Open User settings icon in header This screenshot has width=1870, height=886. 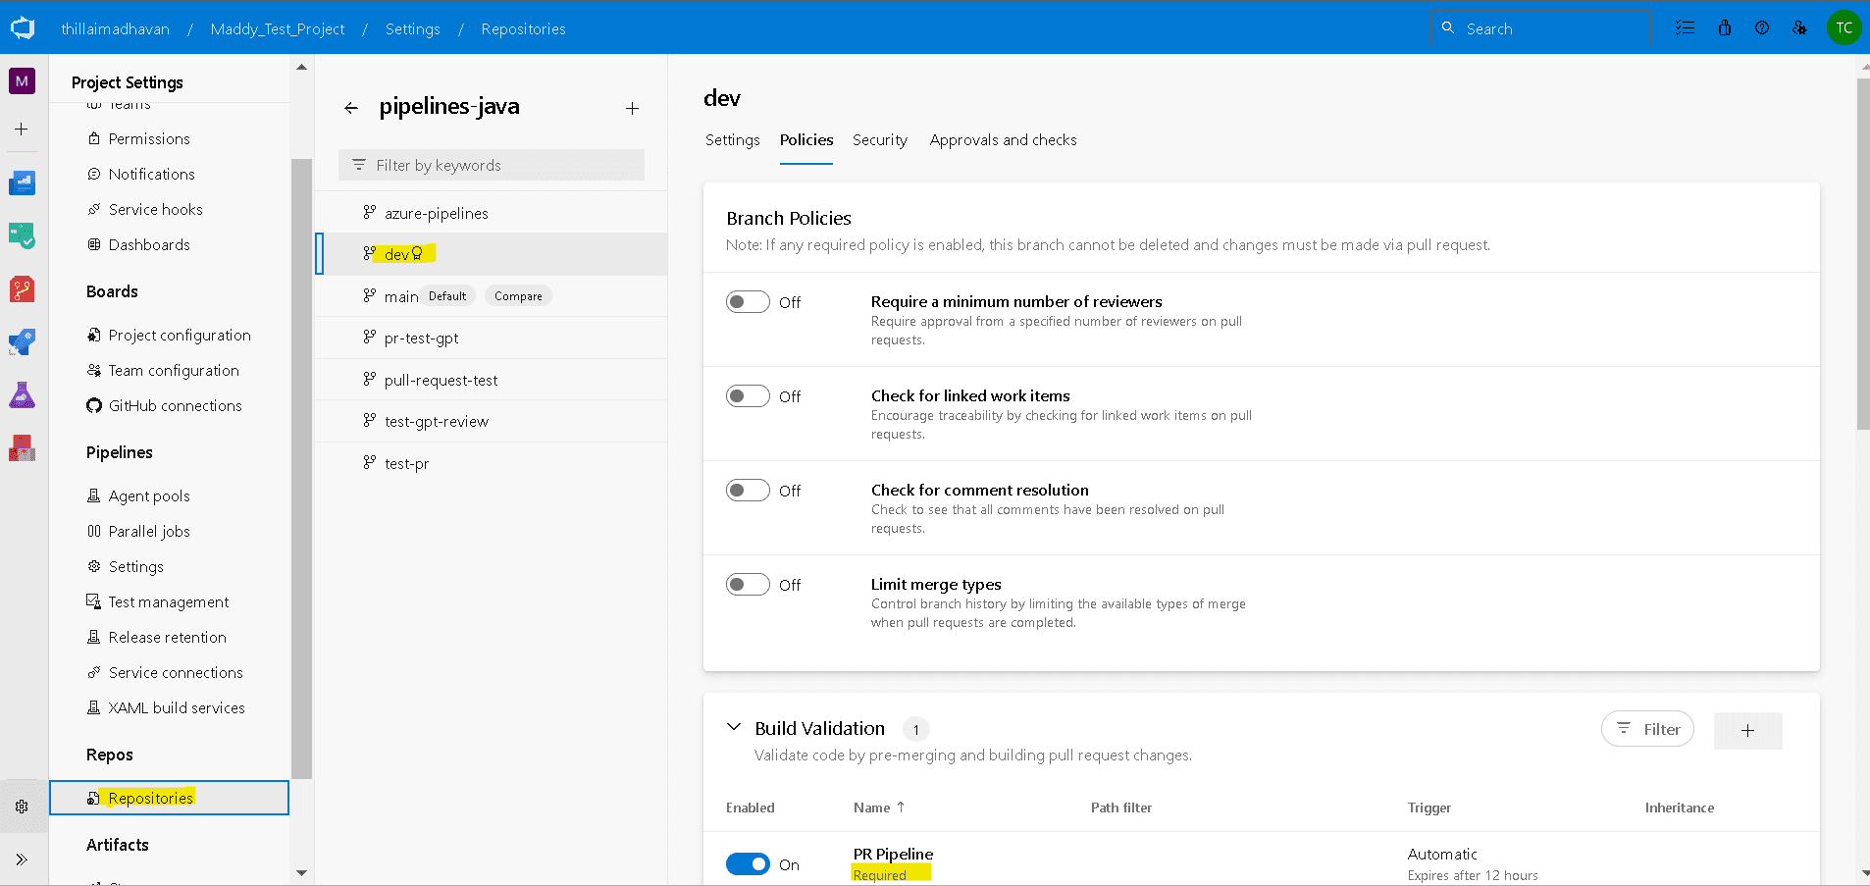1799,27
